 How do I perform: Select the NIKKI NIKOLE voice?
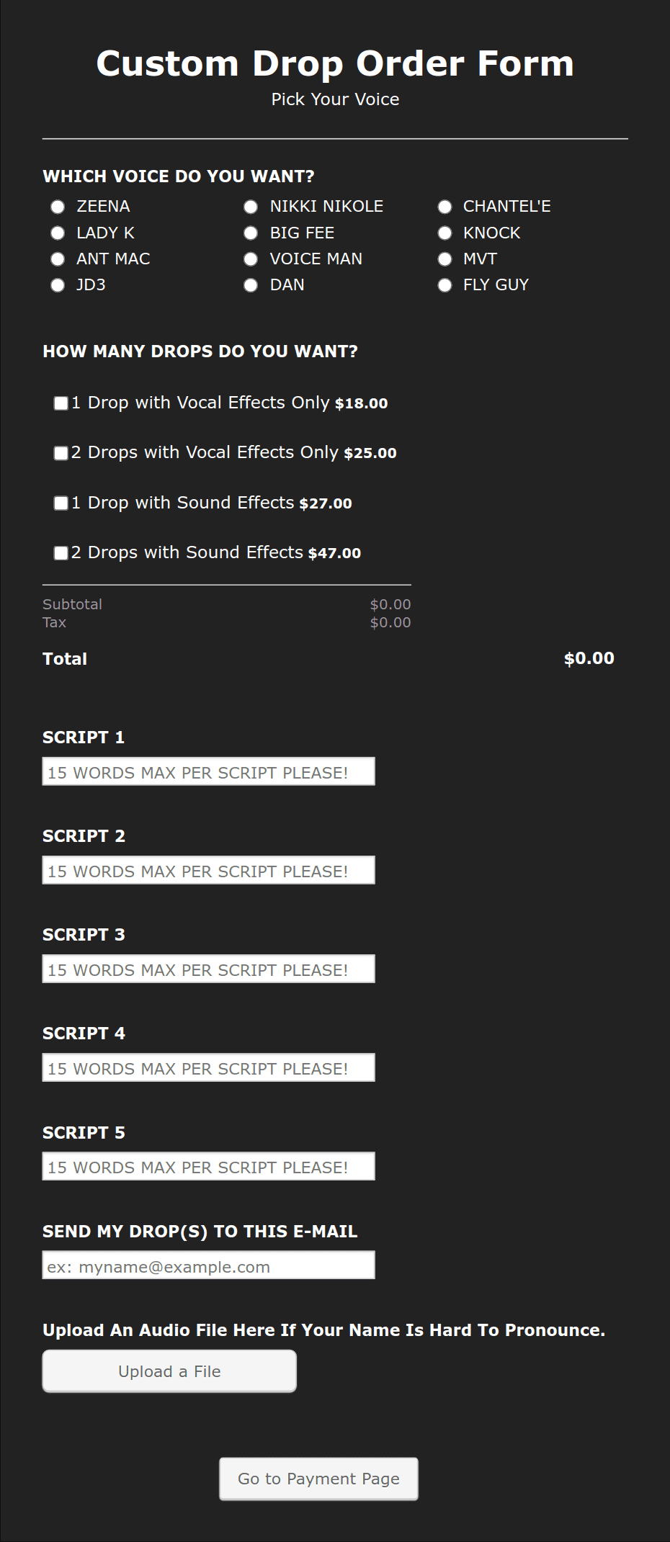[x=251, y=207]
